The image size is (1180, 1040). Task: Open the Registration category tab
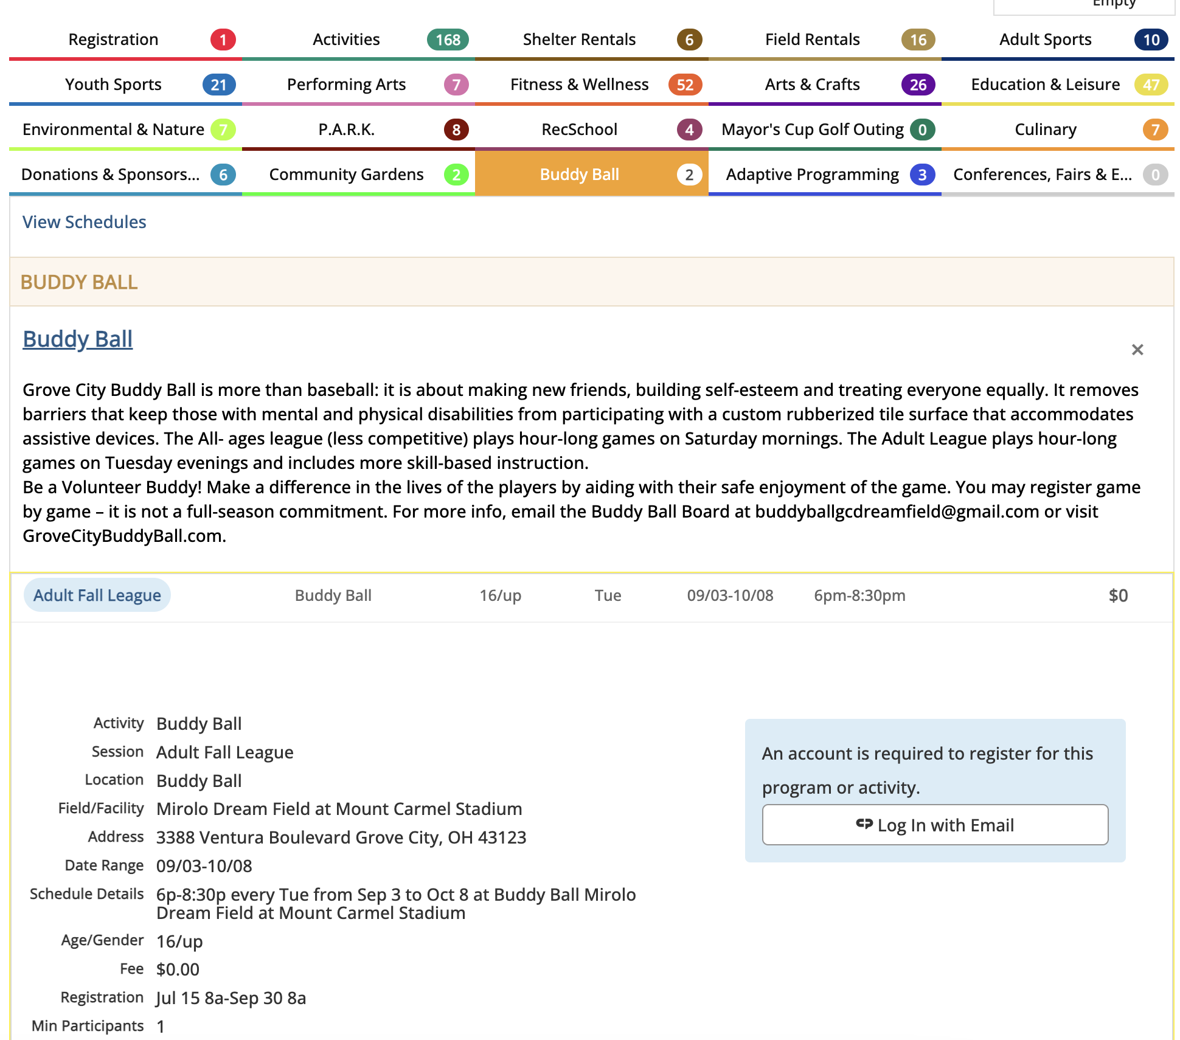pyautogui.click(x=114, y=40)
